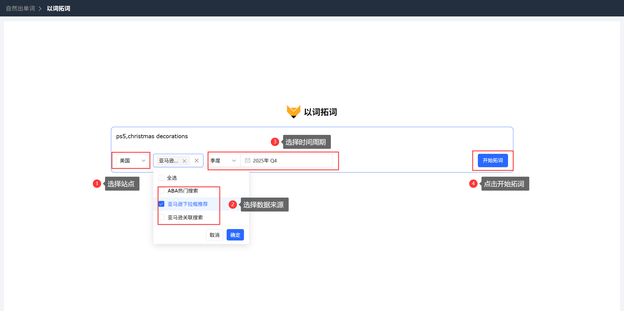Remove the 亚马逊 tag via its x
Viewport: 624px width, 311px height.
coord(184,161)
